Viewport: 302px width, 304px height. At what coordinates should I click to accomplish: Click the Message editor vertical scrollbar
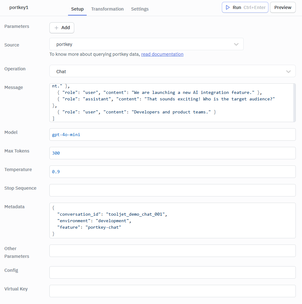click(x=295, y=103)
